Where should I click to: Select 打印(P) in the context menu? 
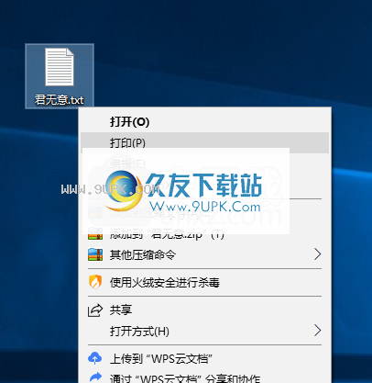tap(204, 142)
